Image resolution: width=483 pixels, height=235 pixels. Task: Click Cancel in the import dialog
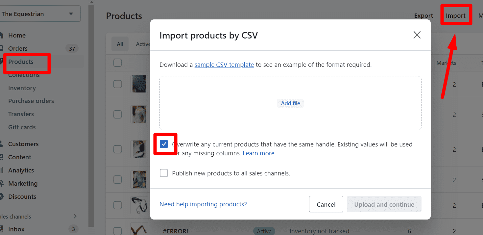coord(326,204)
